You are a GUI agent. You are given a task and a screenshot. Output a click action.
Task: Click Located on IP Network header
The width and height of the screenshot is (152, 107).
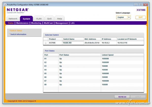130,39
